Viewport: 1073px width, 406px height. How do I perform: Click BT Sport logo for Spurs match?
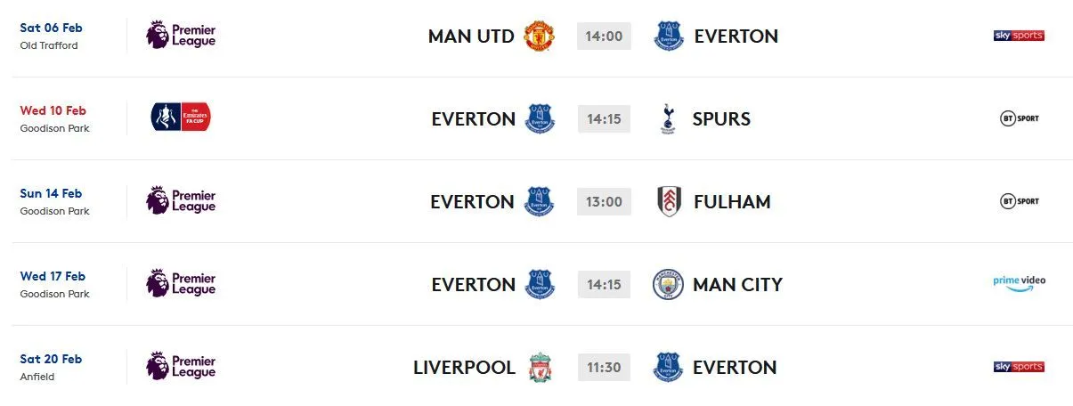[x=1019, y=118]
